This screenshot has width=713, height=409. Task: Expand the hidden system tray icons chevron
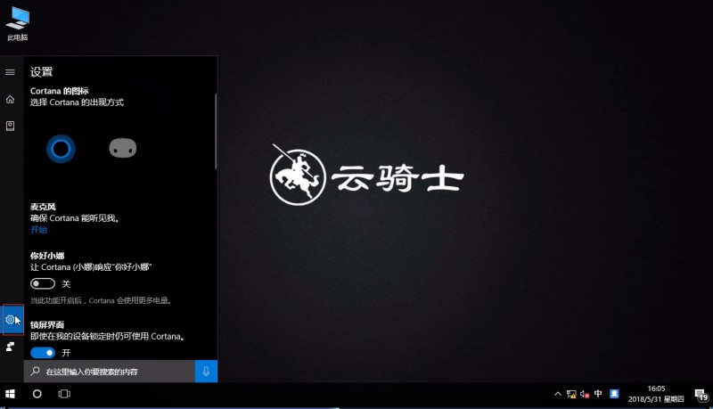click(558, 394)
